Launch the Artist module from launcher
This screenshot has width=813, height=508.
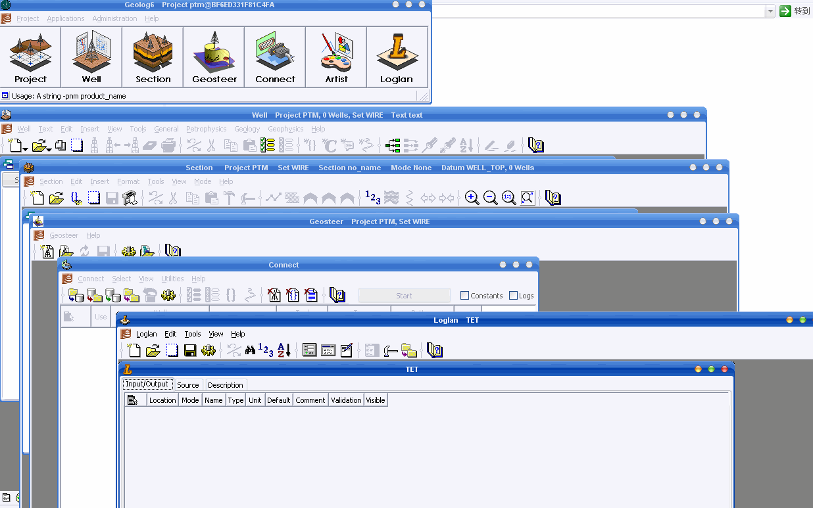click(x=336, y=57)
